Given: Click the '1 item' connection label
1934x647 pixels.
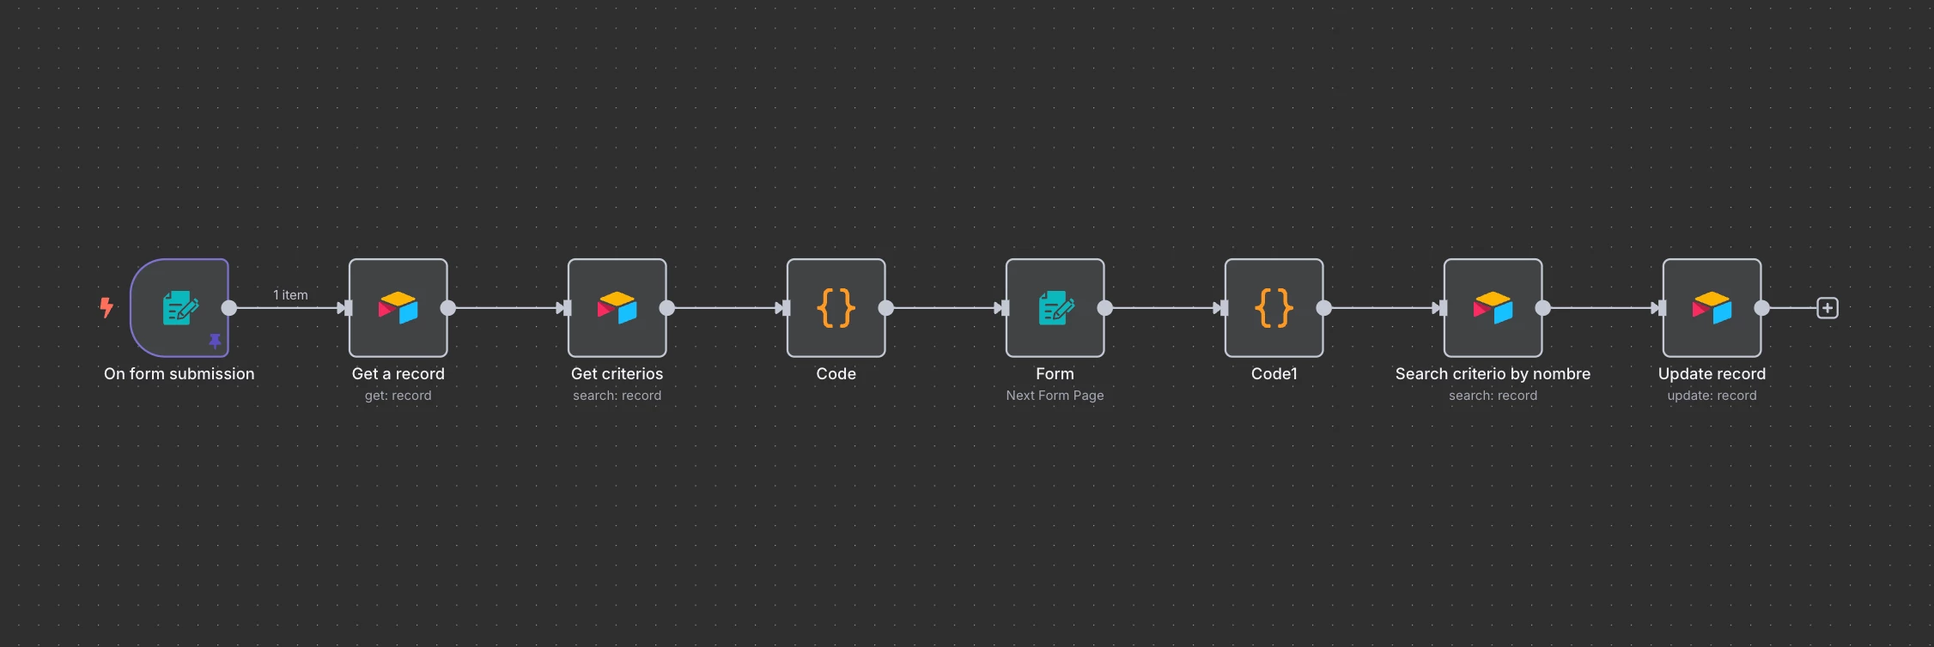Looking at the screenshot, I should click(290, 294).
